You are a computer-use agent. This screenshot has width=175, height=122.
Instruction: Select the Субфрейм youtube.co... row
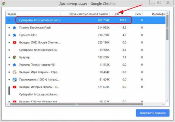coord(85,94)
